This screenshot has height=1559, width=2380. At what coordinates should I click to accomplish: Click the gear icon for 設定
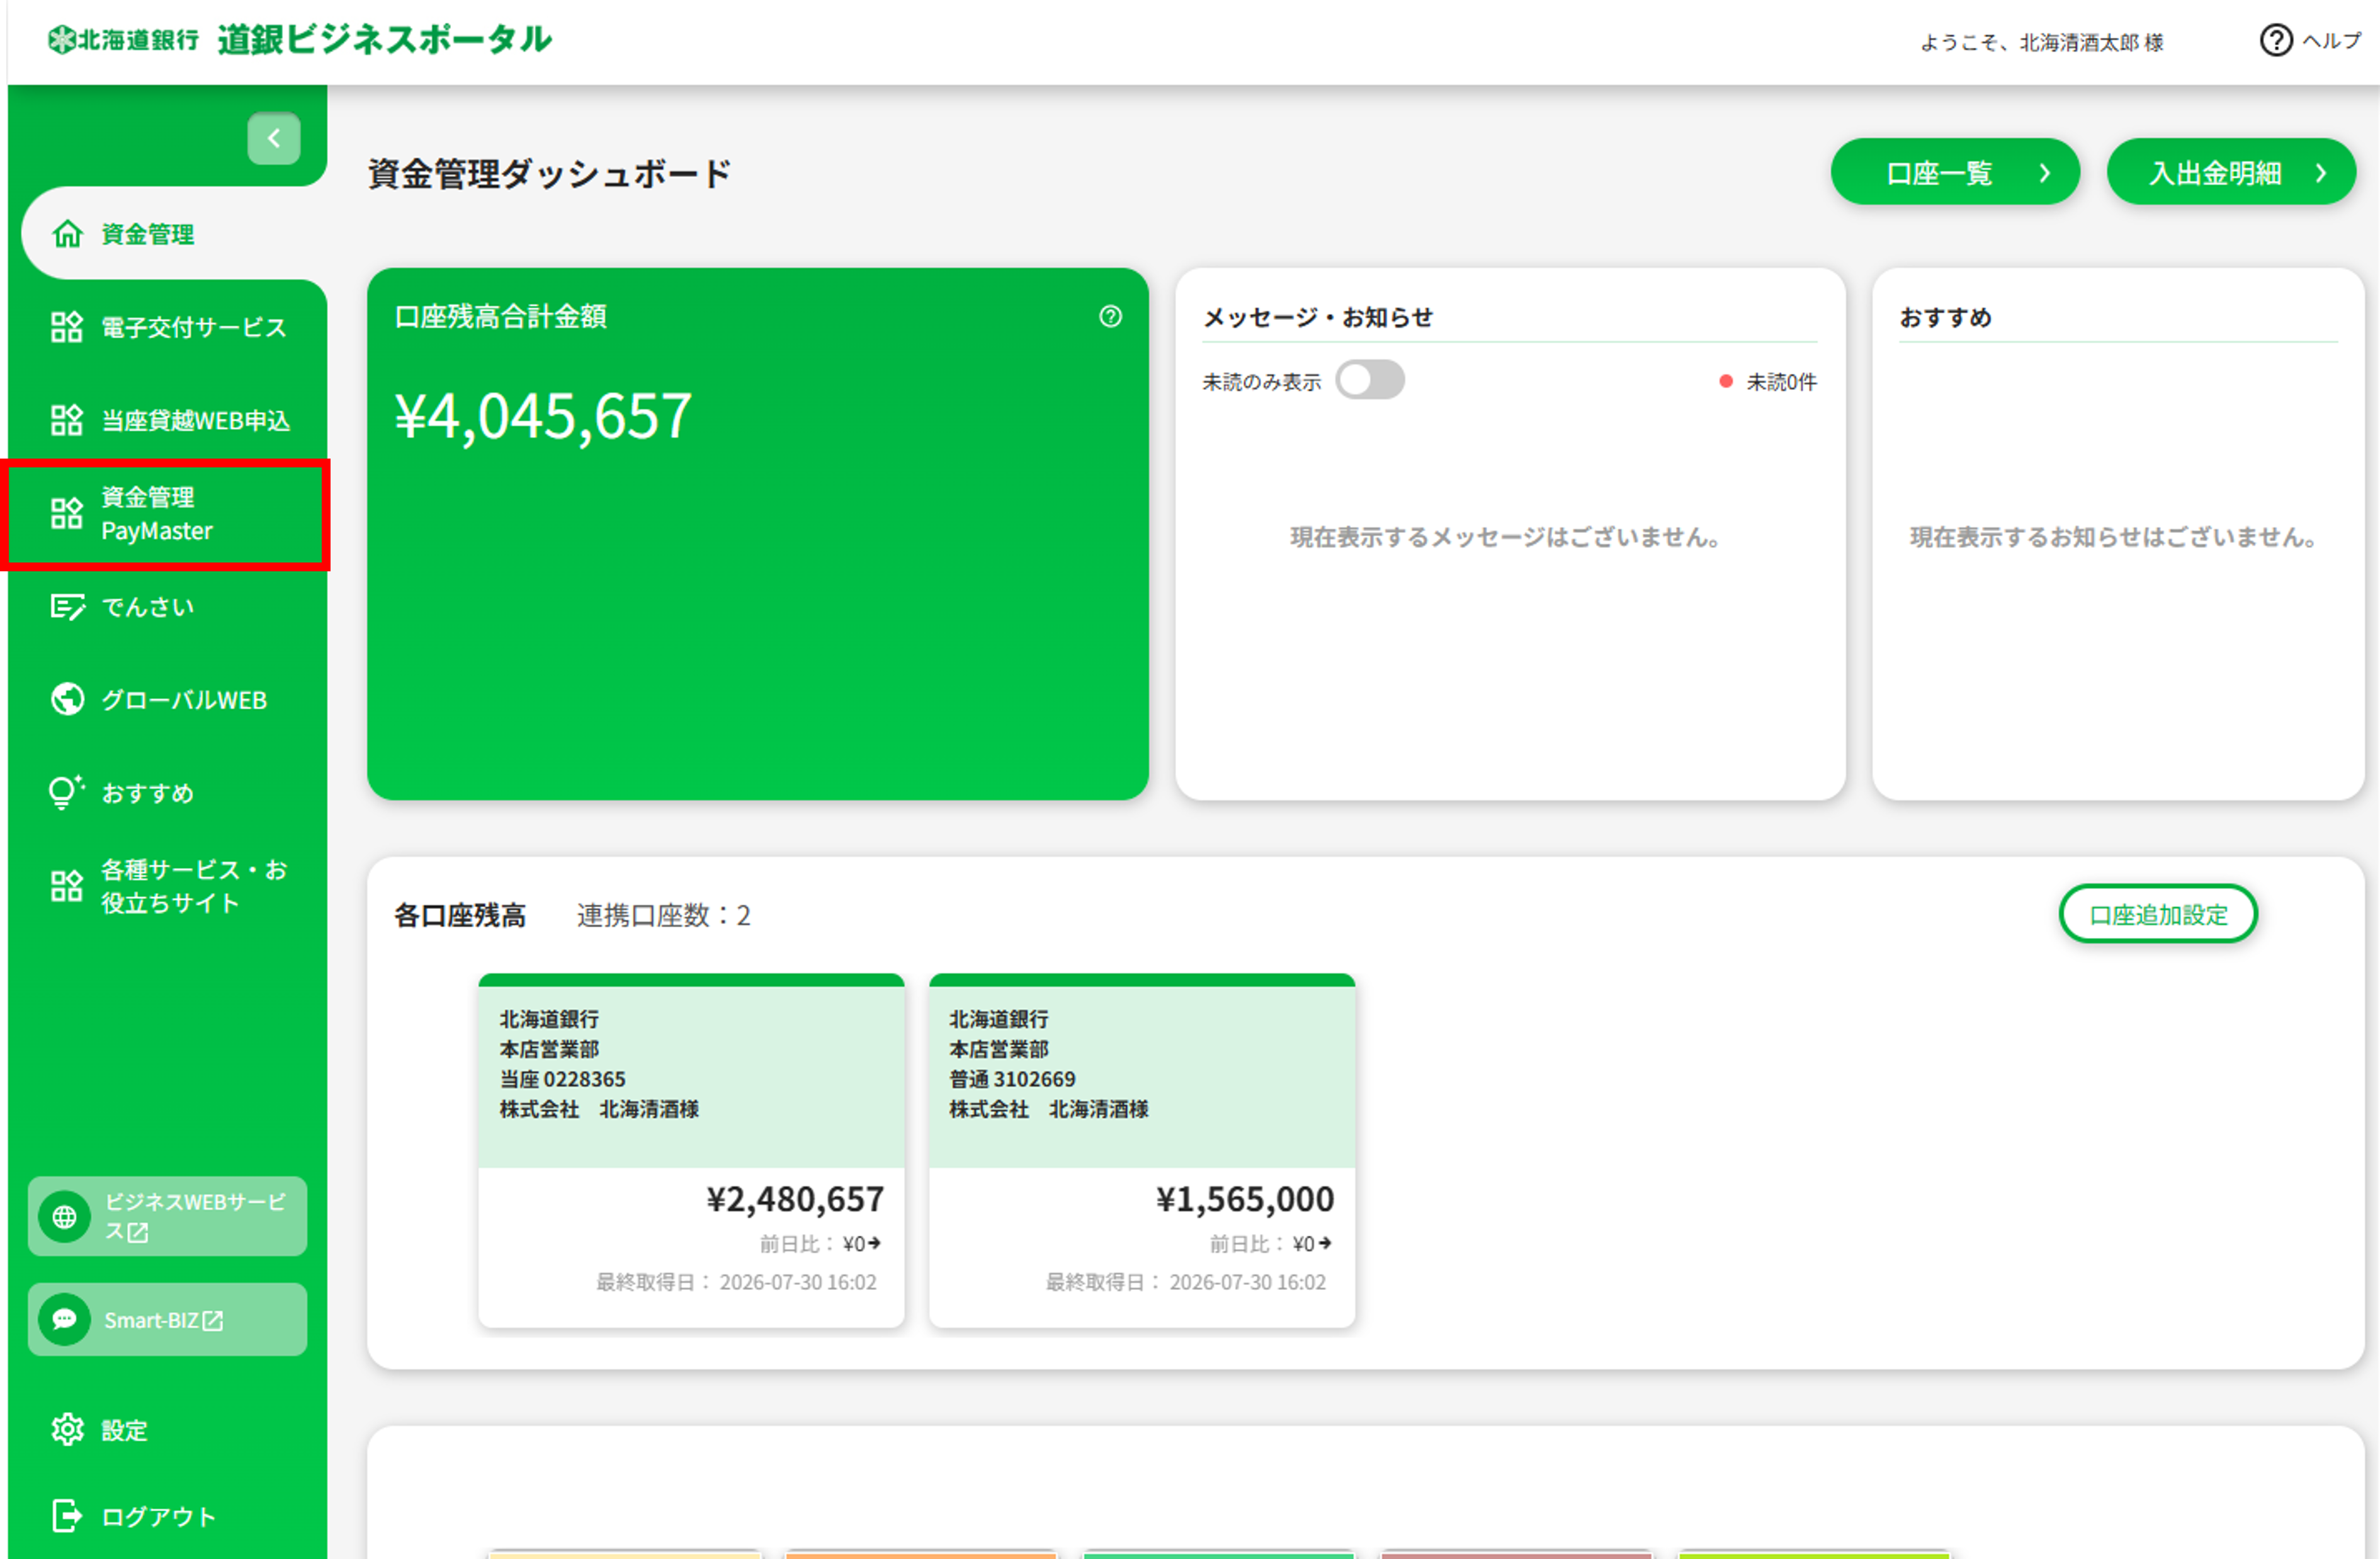pyautogui.click(x=67, y=1429)
